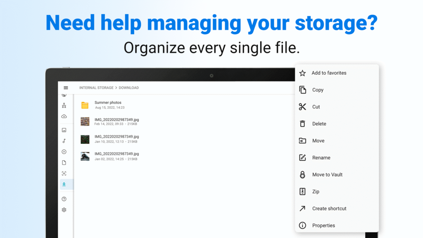Navigate to the INTERNAL STORAGE breadcrumb

coord(96,88)
